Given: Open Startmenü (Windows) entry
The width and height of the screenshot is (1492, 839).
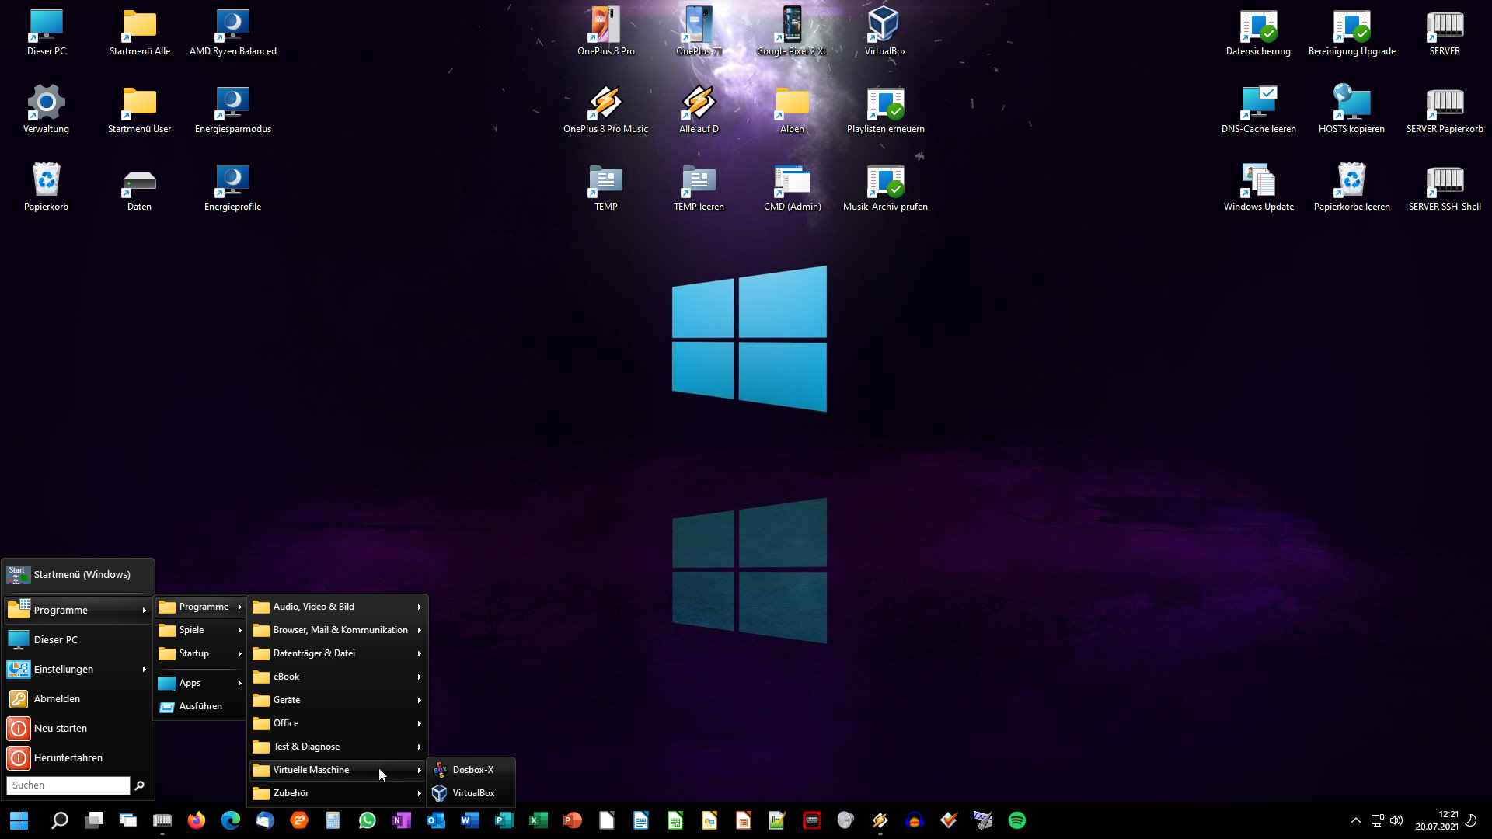Looking at the screenshot, I should (x=78, y=575).
